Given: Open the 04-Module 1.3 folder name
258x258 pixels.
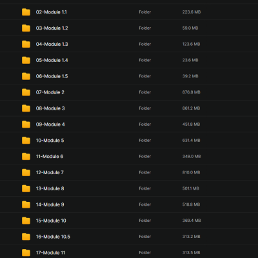Looking at the screenshot, I should point(52,44).
